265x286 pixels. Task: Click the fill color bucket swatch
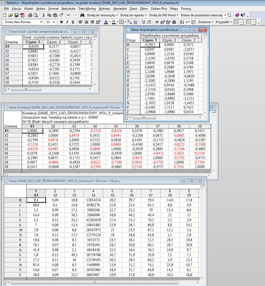click(114, 22)
